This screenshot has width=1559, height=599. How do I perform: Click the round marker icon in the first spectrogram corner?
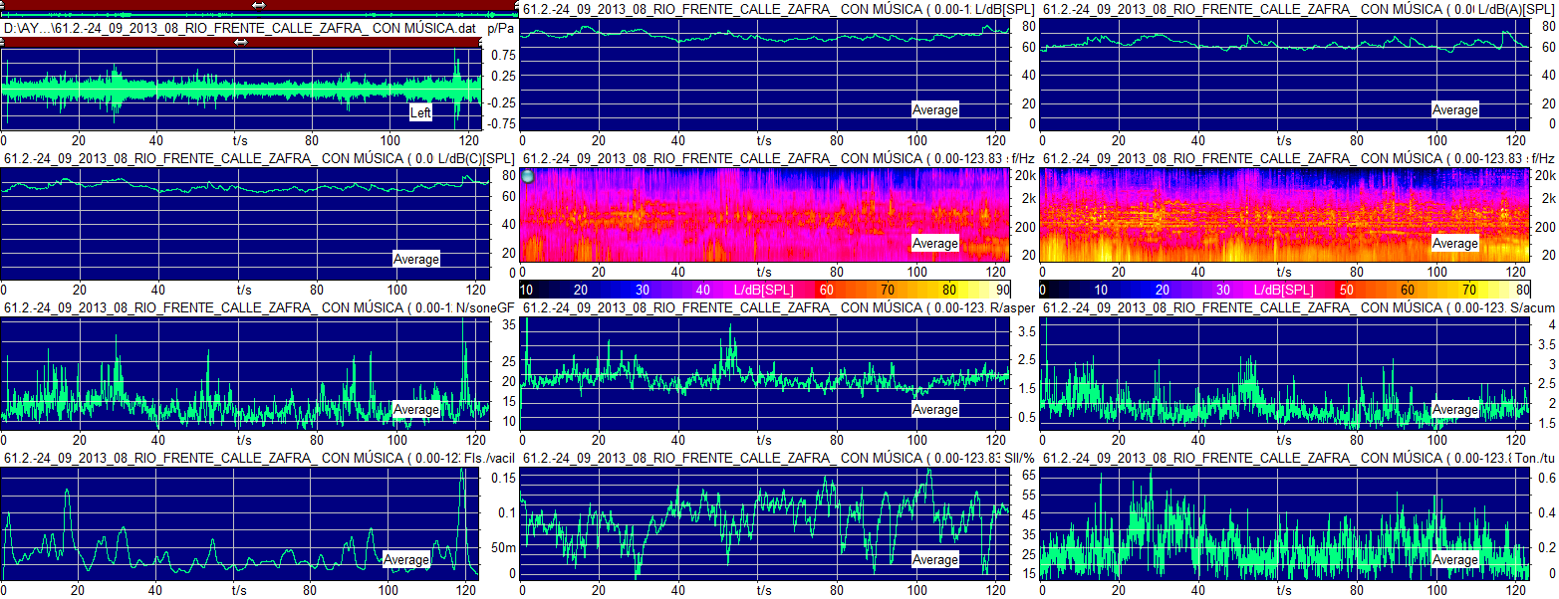(528, 176)
